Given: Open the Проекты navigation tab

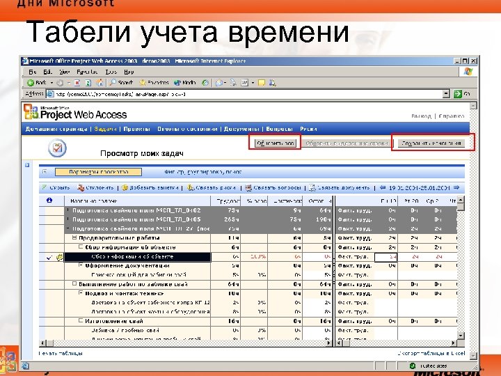Looking at the screenshot, I should [137, 129].
